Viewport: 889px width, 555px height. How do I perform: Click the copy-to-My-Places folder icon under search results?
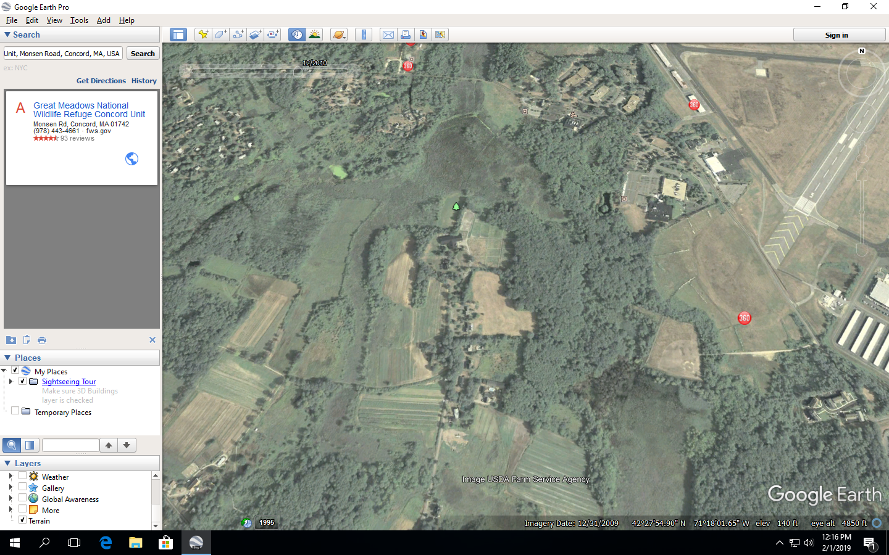pos(11,340)
